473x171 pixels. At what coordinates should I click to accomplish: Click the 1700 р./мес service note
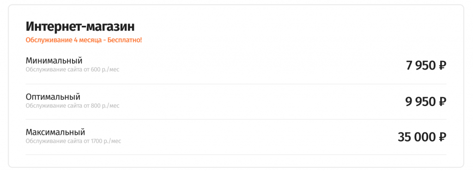73,141
